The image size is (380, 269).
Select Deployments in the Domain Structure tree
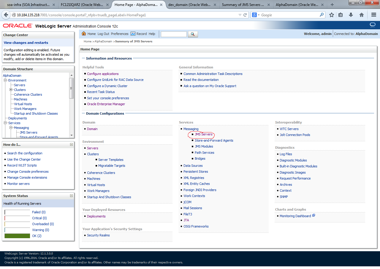[18, 118]
